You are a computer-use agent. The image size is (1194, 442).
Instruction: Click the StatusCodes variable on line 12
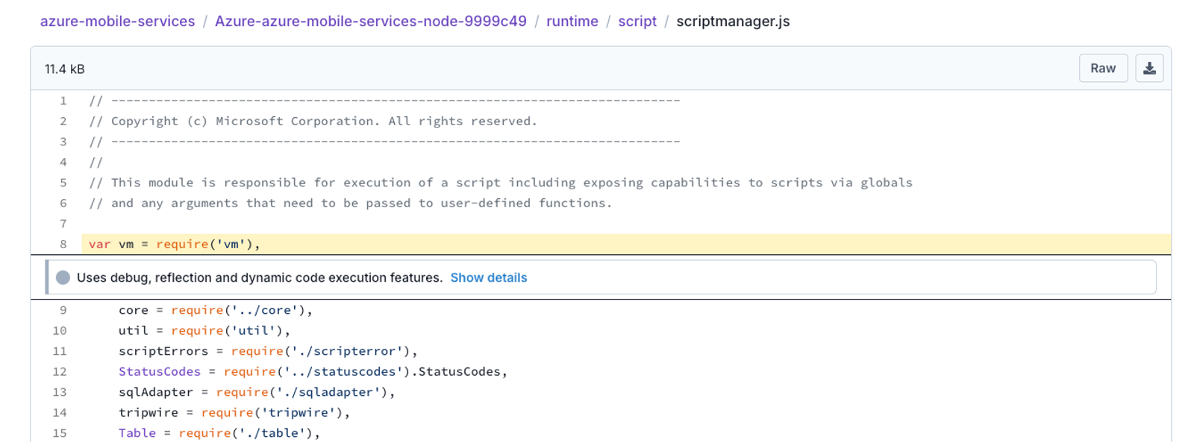click(x=160, y=371)
